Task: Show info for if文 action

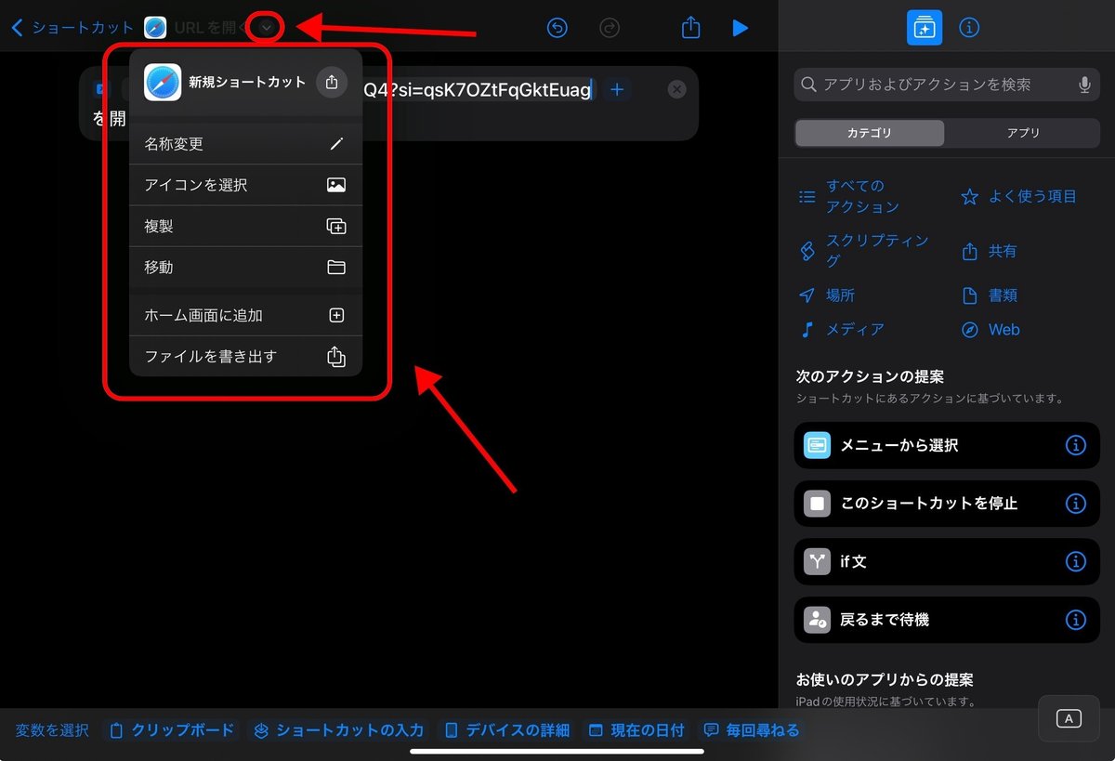Action: [x=1075, y=561]
